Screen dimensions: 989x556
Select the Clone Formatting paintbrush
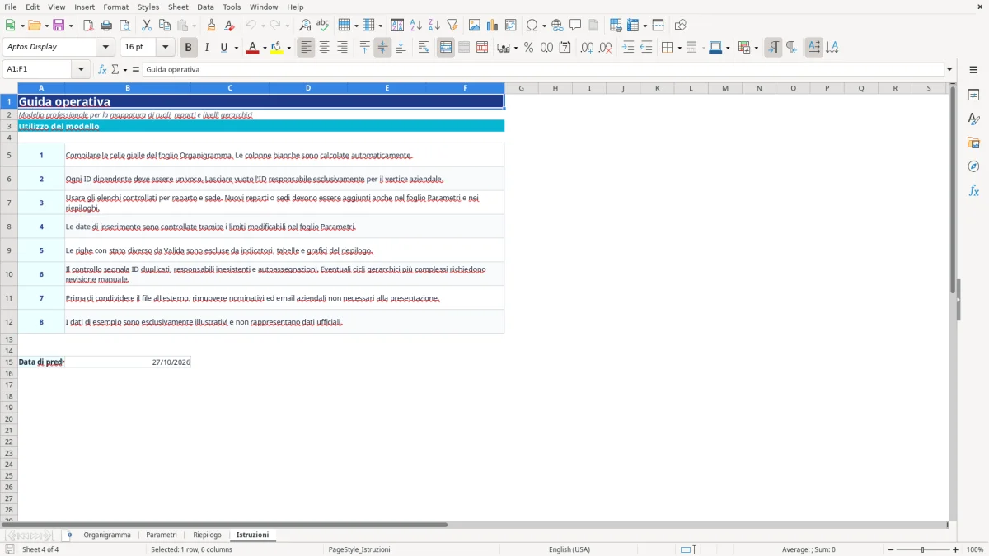211,26
